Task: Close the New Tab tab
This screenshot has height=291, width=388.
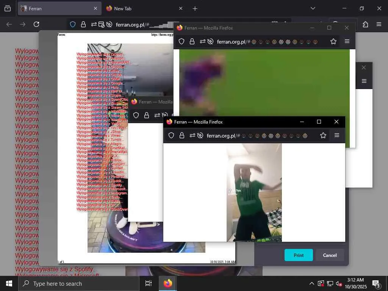Action: (x=181, y=8)
